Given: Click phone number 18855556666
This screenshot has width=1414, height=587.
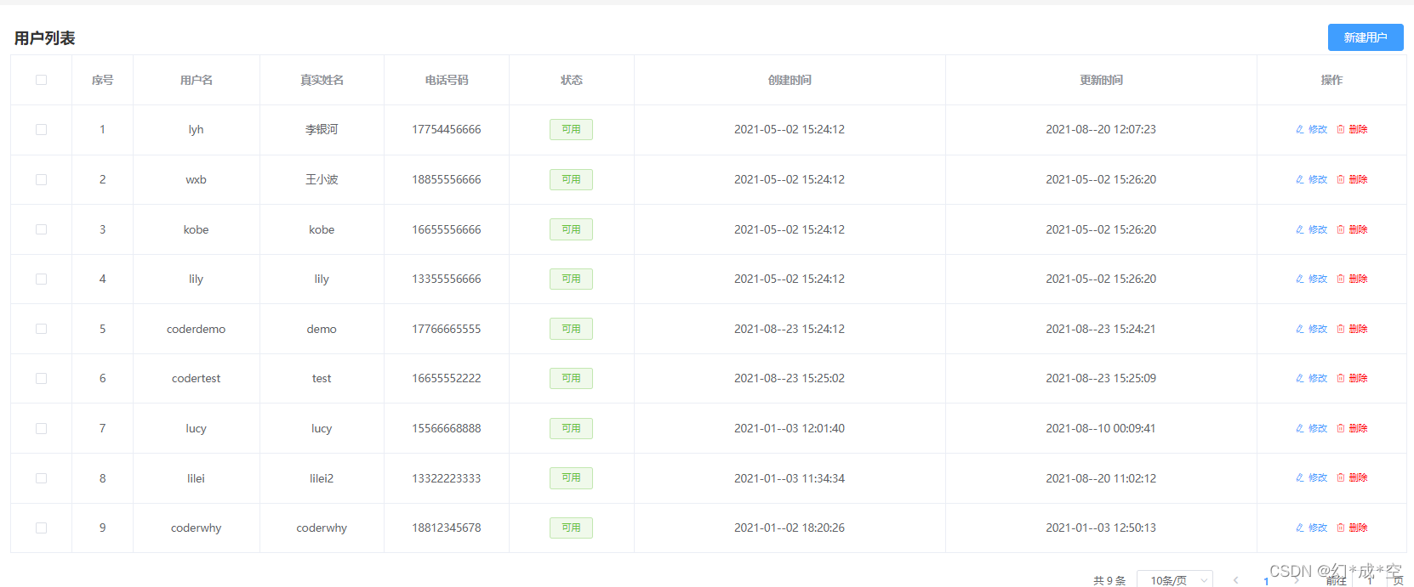Looking at the screenshot, I should tap(447, 179).
